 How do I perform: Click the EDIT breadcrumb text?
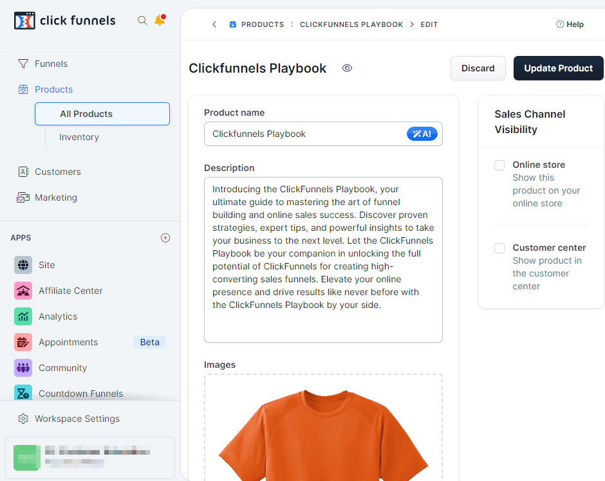[x=429, y=24]
